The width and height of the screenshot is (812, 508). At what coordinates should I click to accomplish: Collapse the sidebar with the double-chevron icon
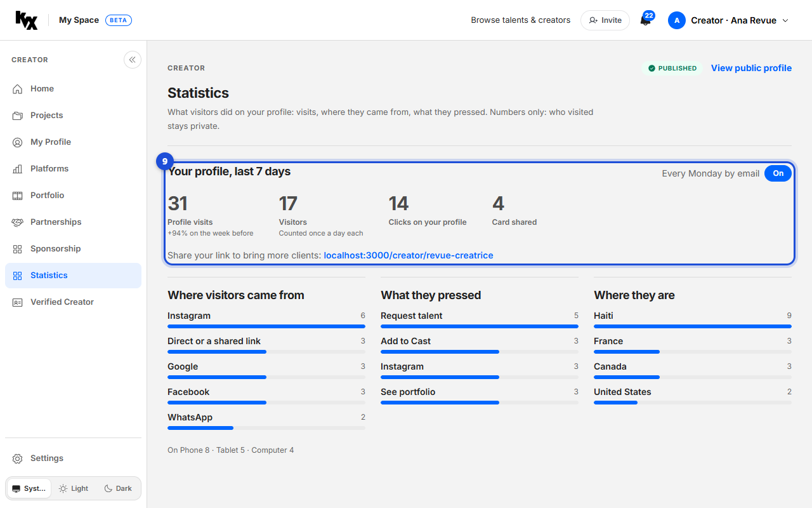pos(132,60)
